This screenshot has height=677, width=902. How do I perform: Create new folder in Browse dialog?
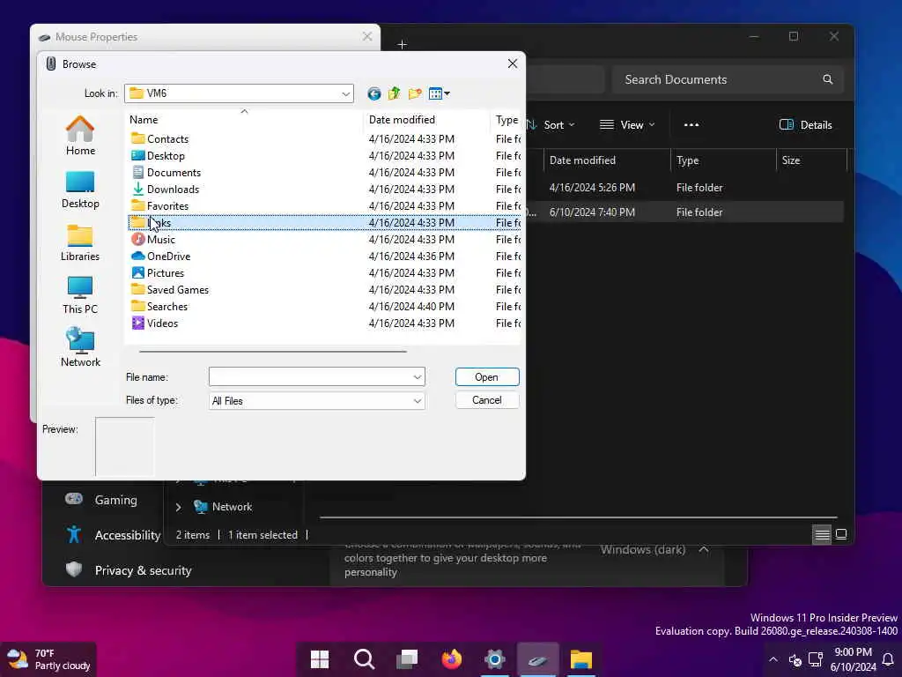415,93
